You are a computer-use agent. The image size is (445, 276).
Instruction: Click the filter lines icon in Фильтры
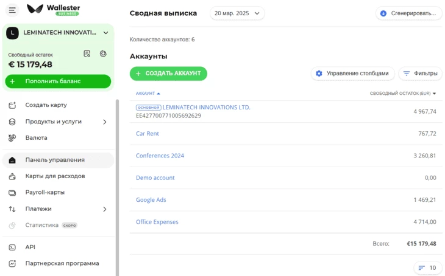[x=407, y=74]
